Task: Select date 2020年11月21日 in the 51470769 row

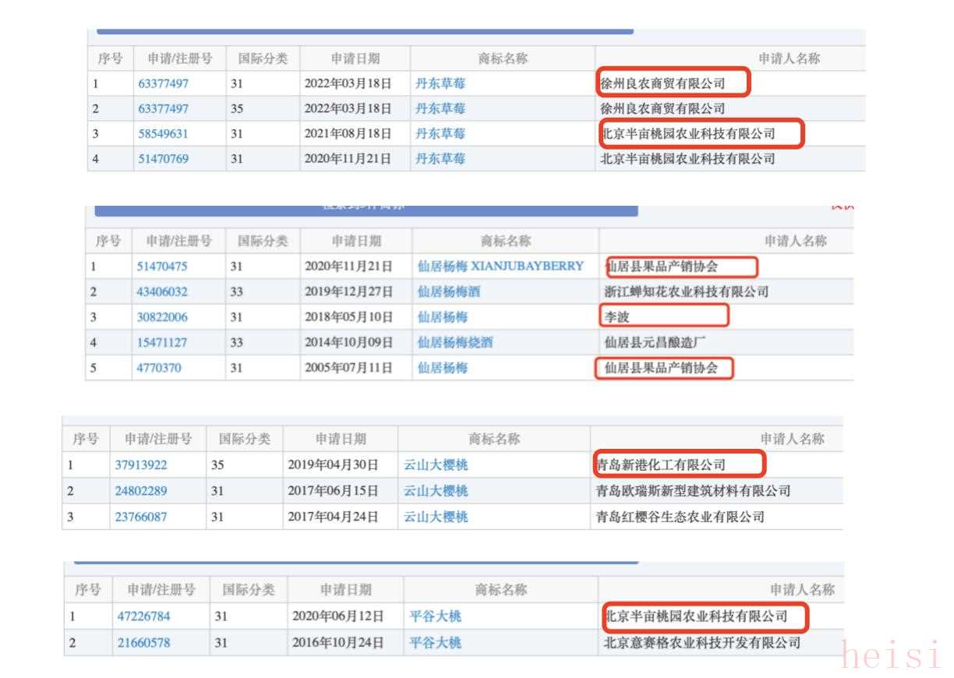Action: tap(348, 159)
